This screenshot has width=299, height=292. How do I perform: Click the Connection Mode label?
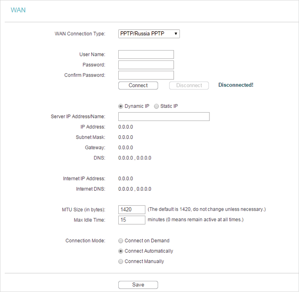(85, 241)
